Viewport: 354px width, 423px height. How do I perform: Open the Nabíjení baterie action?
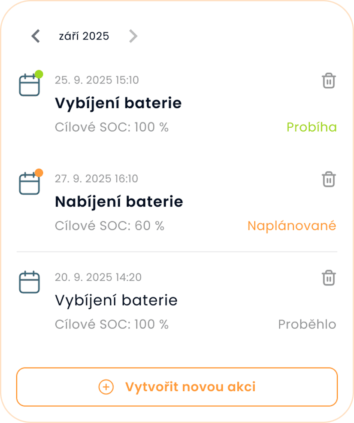click(x=119, y=202)
